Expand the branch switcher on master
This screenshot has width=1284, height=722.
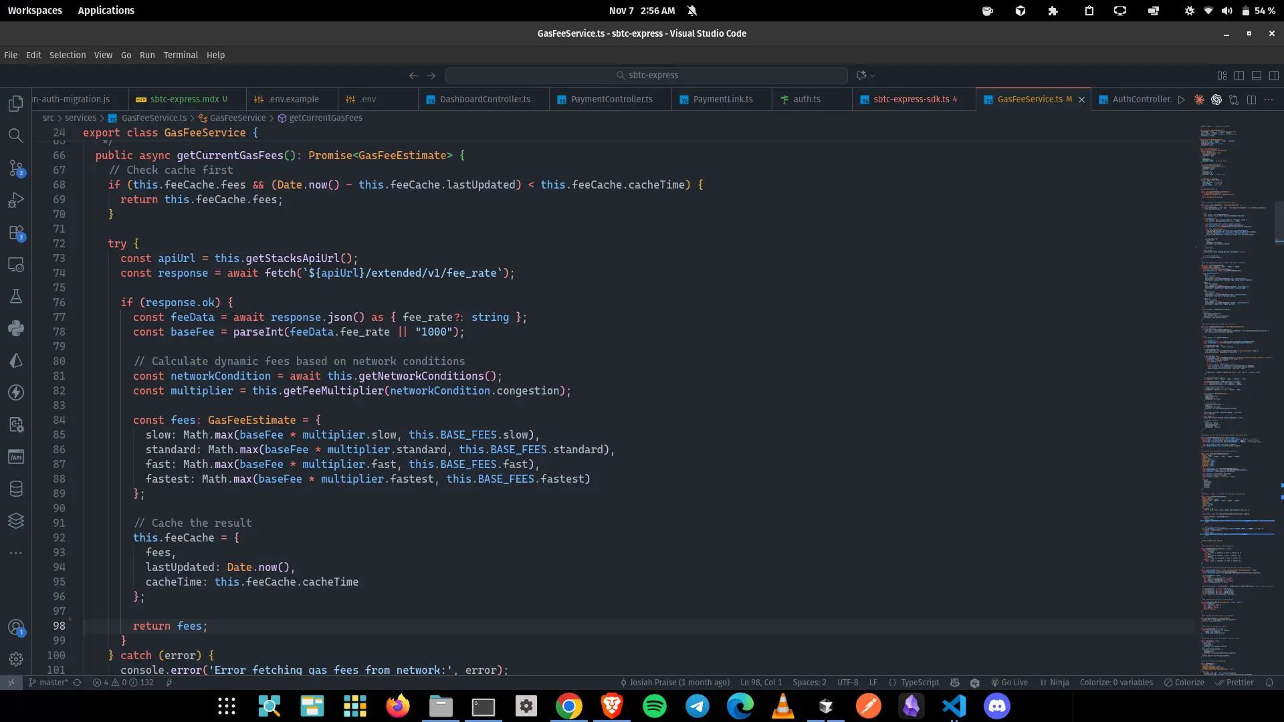click(x=48, y=683)
